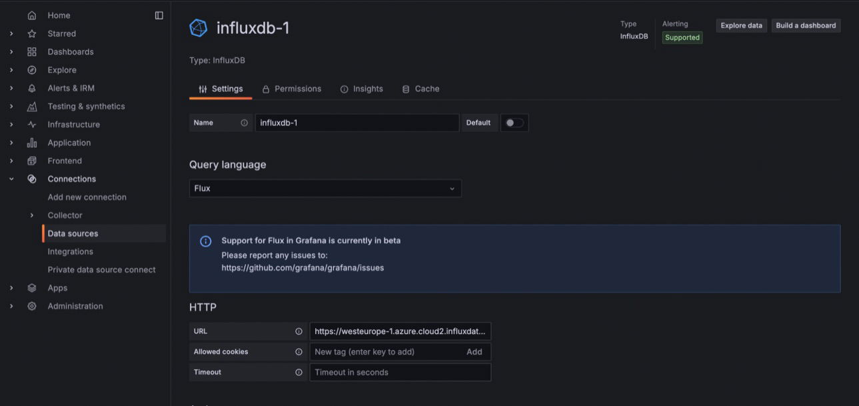Open Add new connection menu item
Viewport: 859px width, 406px height.
(x=87, y=197)
